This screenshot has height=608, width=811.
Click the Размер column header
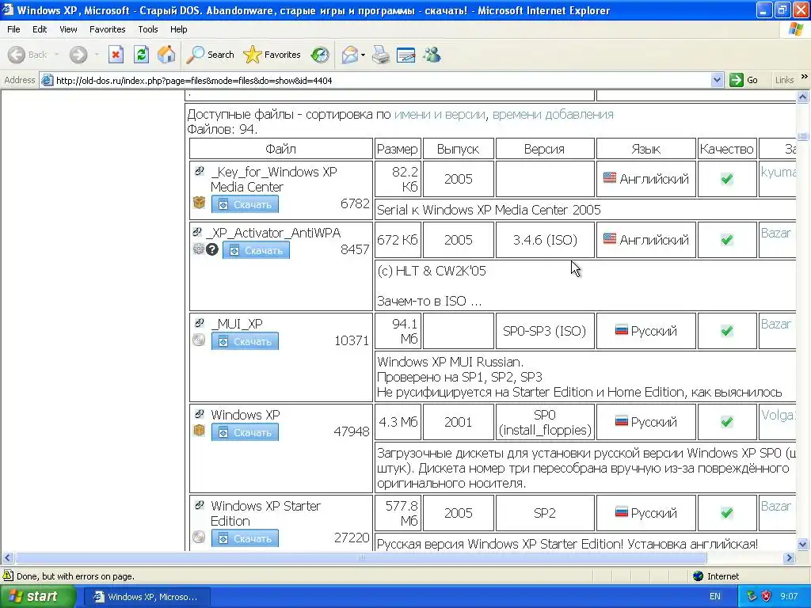tap(398, 149)
